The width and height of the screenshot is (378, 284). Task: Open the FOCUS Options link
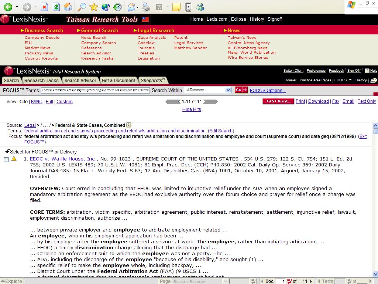coord(268,91)
